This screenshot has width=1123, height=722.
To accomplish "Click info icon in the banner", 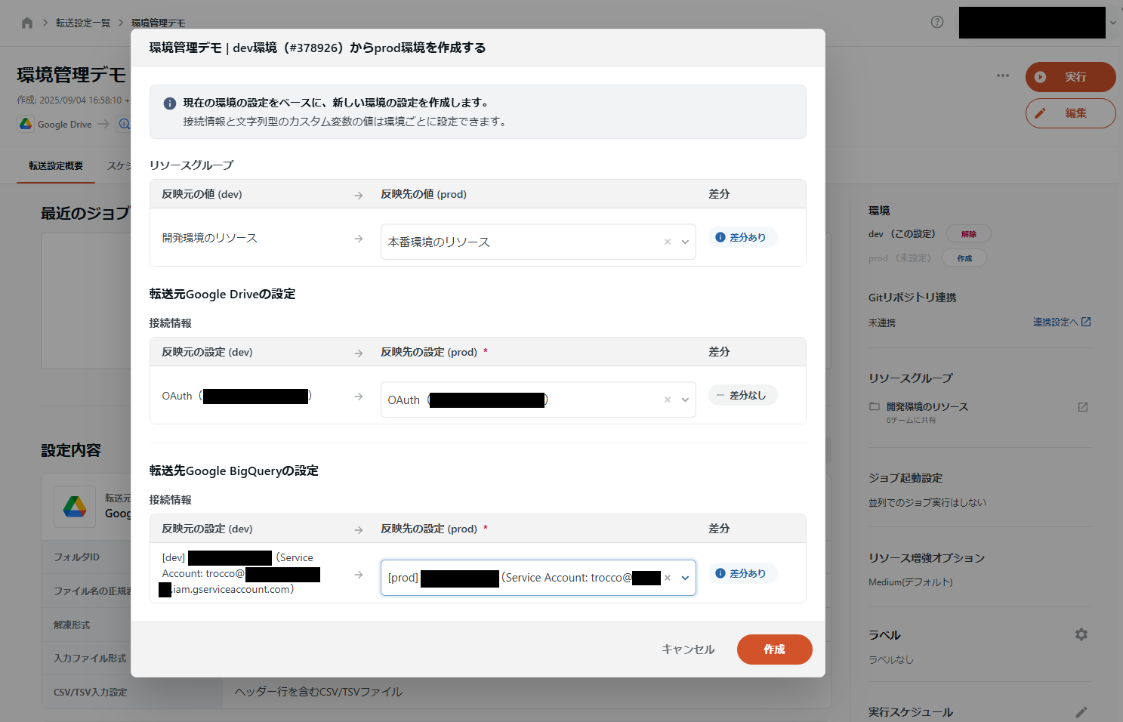I will point(170,103).
